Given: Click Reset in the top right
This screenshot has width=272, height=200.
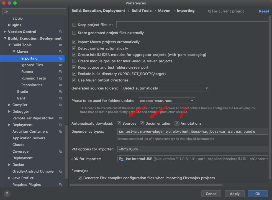Looking at the screenshot, I should (x=264, y=11).
